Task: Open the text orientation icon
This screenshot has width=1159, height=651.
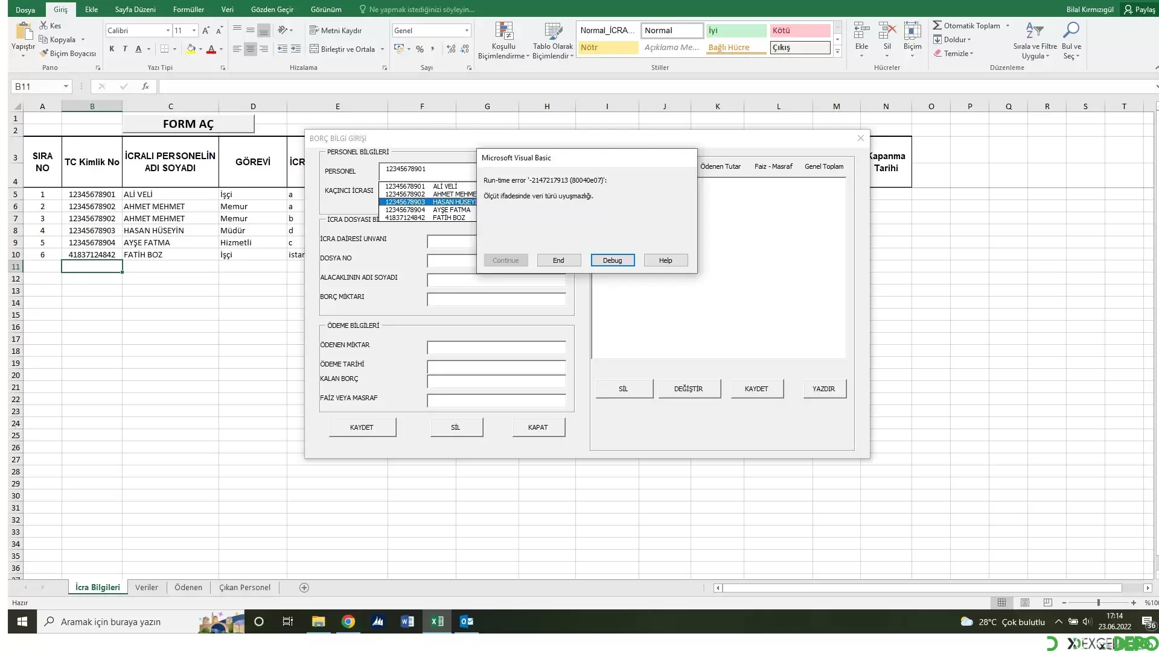Action: 283,30
